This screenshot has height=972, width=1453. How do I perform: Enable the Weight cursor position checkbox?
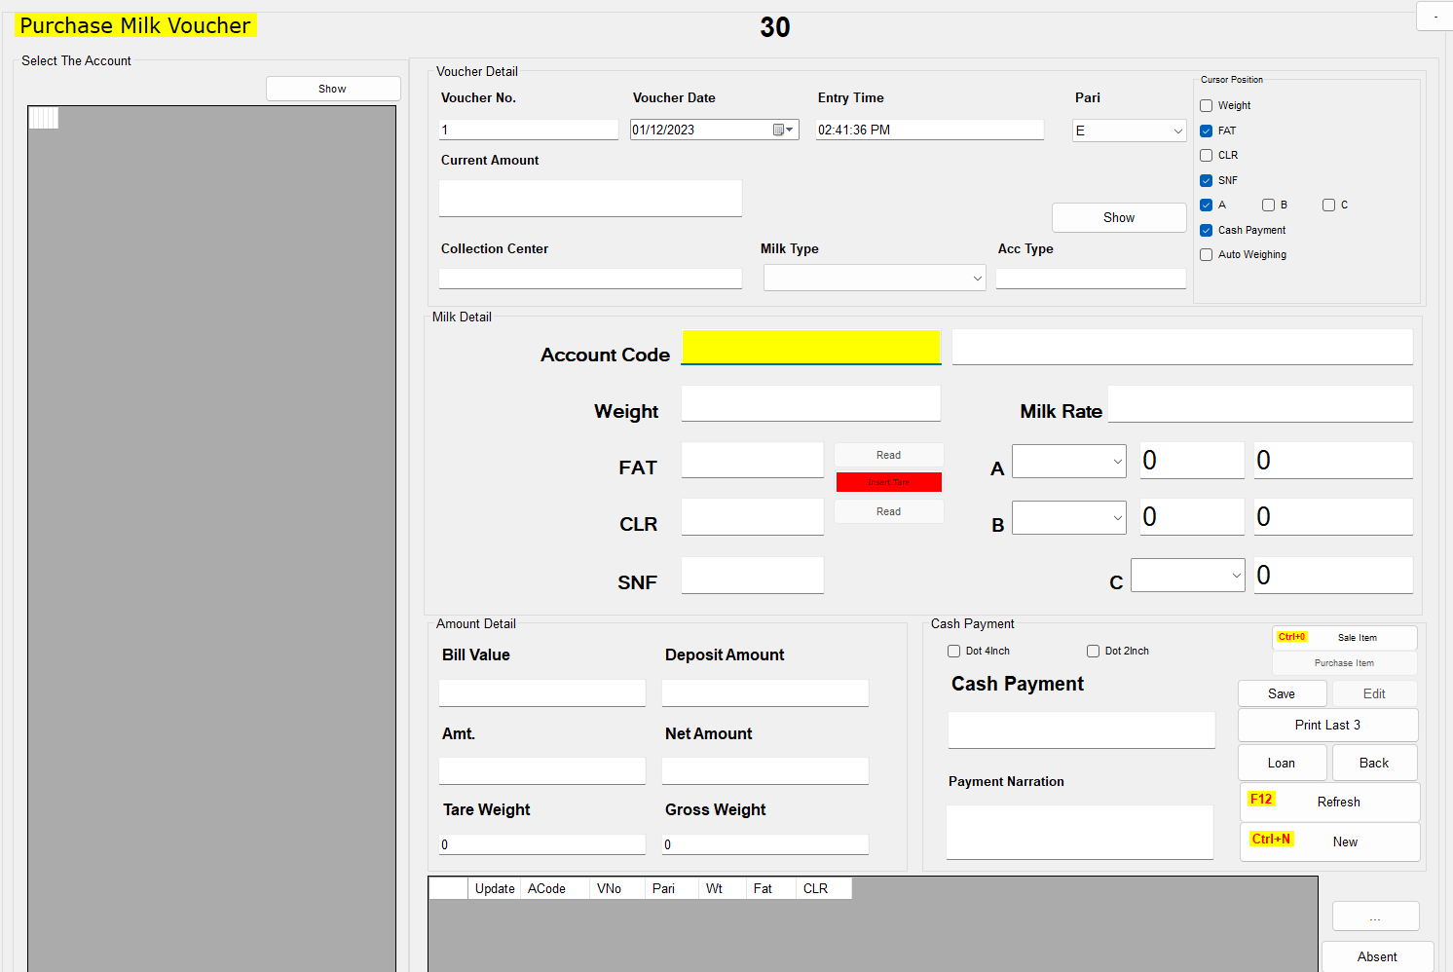pyautogui.click(x=1206, y=105)
